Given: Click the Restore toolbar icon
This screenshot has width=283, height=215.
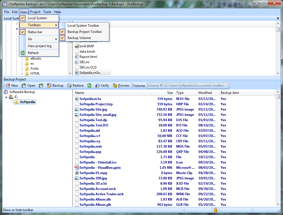Looking at the screenshot, I should 69,86.
